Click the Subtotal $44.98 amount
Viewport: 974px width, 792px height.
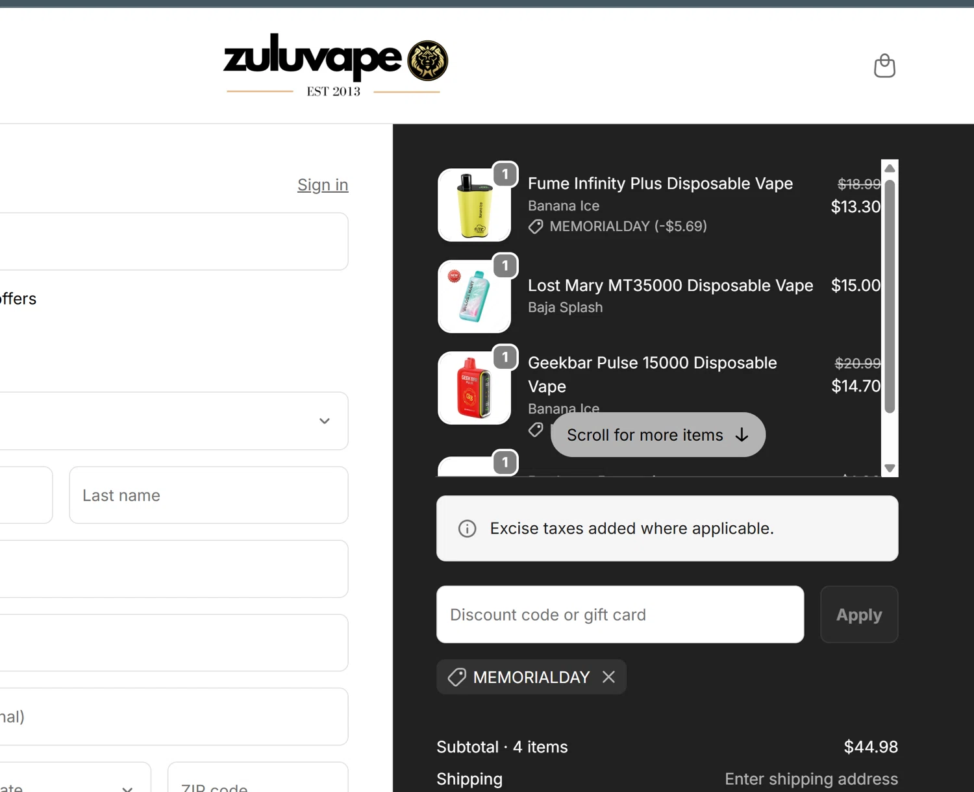871,747
